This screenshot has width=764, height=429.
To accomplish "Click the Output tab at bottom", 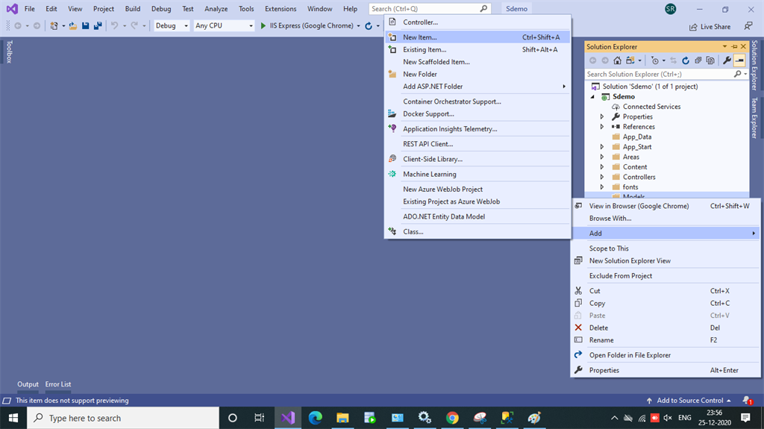I will (x=28, y=384).
